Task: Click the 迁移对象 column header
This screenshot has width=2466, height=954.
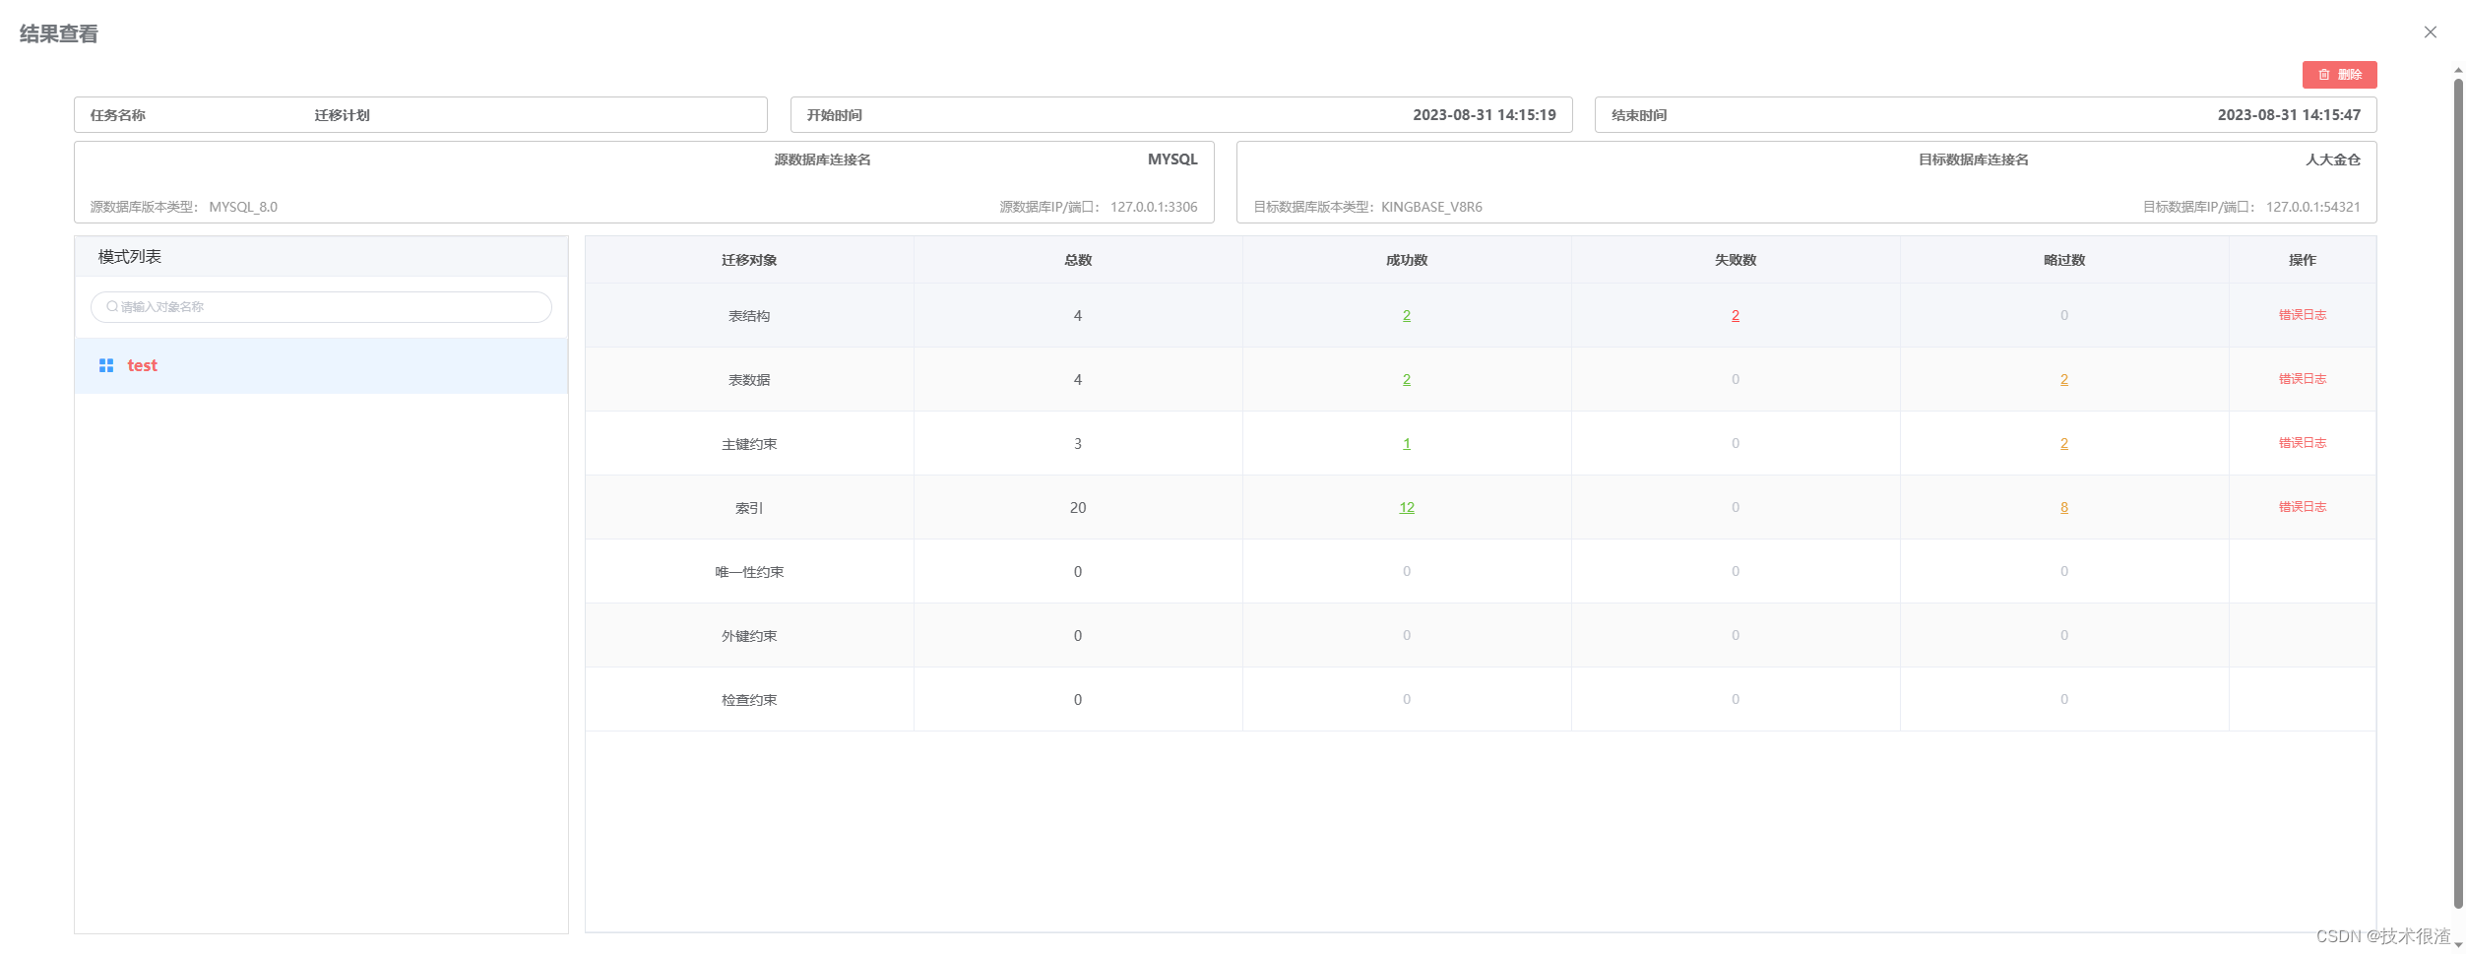Action: point(749,260)
